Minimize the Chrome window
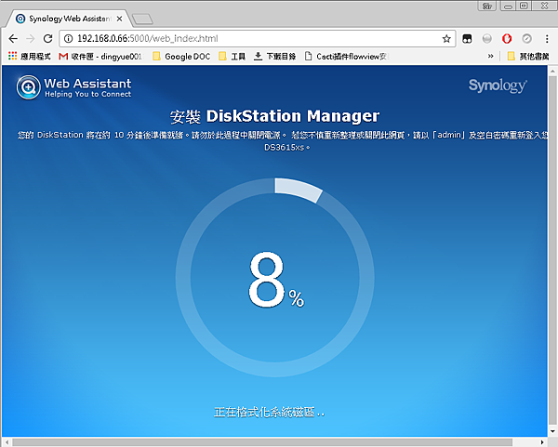Viewport: 558px width, 447px height. pos(508,6)
